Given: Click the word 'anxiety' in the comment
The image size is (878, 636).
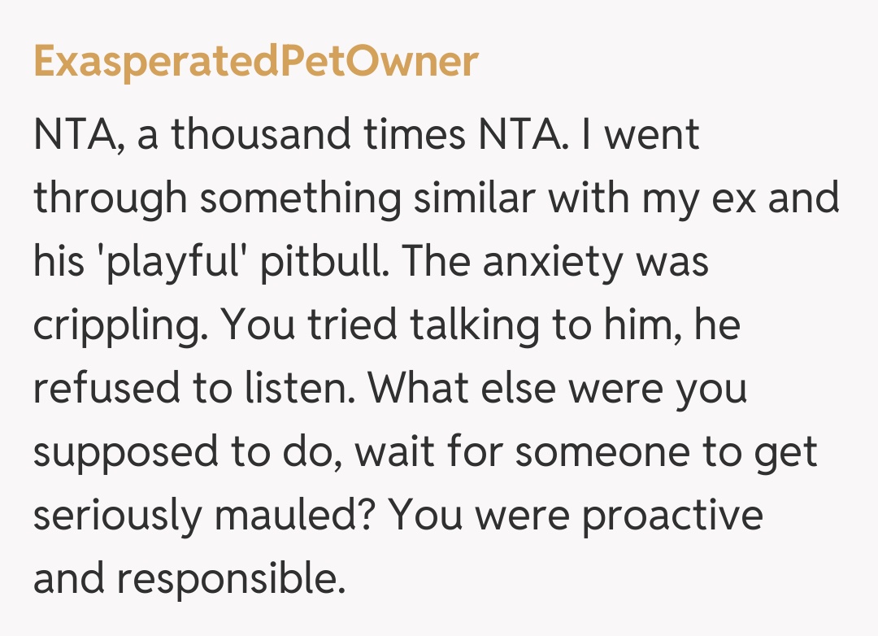Looking at the screenshot, I should point(563,262).
